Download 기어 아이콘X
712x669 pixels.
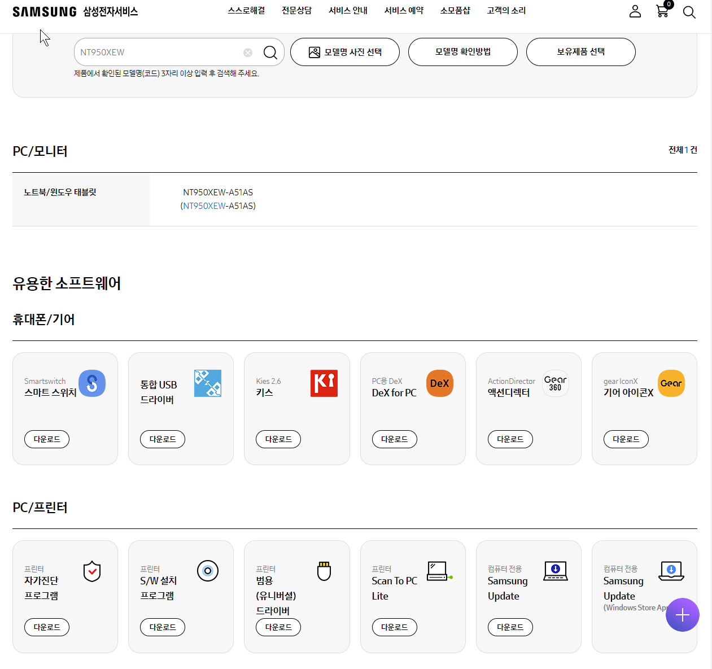[626, 439]
